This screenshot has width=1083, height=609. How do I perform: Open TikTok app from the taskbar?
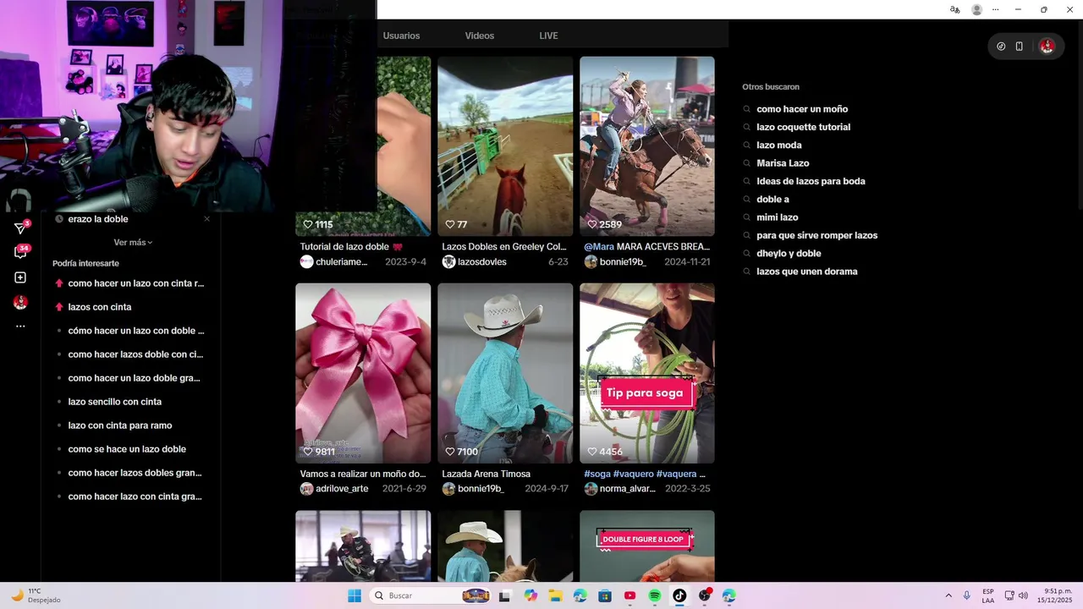click(x=679, y=595)
